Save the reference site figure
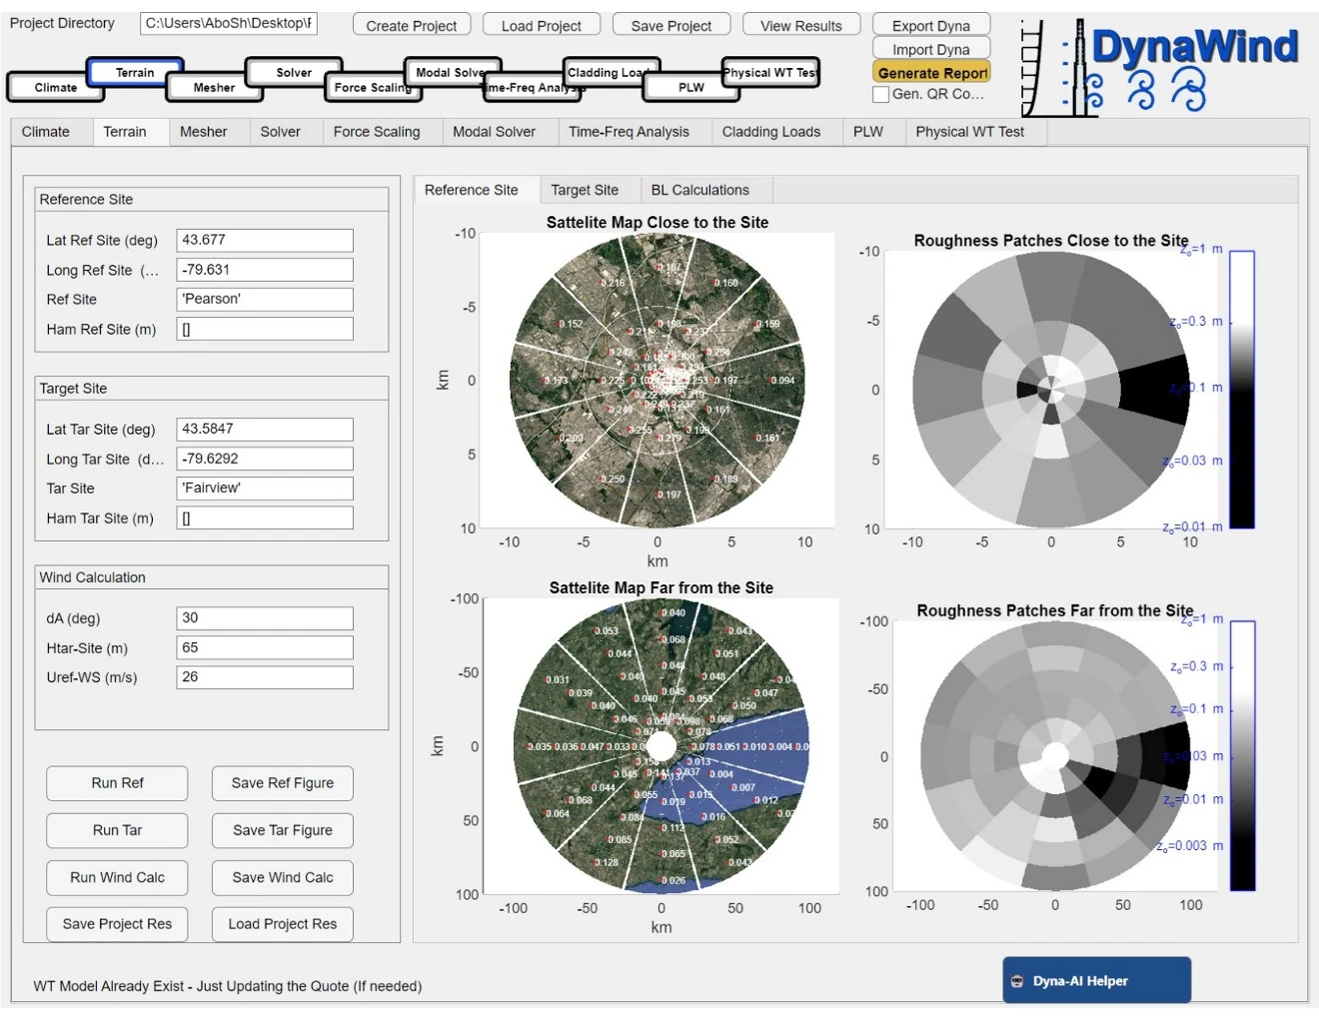 (x=282, y=783)
